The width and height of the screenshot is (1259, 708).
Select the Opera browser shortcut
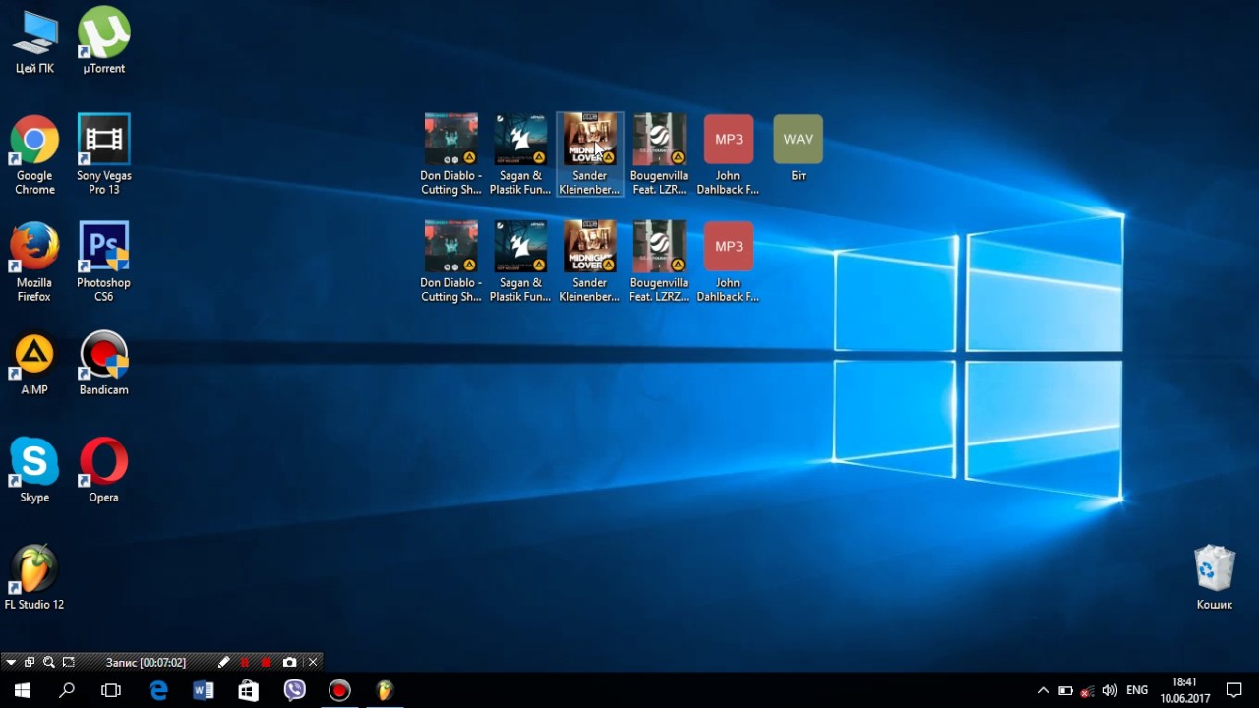pos(103,470)
